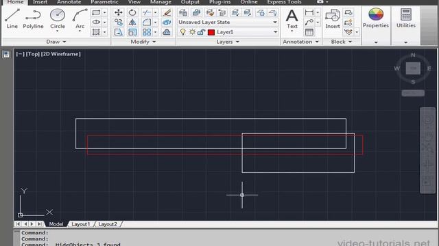Click the [2D Wireframe] visual style label
Image resolution: width=439 pixels, height=246 pixels.
point(61,54)
